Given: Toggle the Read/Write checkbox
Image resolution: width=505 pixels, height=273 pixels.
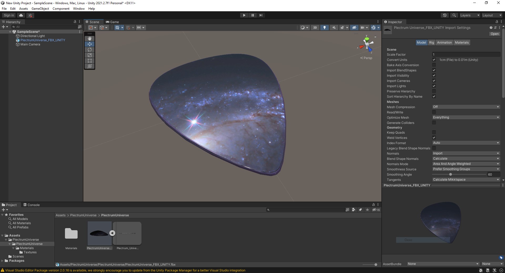Looking at the screenshot, I should [434, 112].
